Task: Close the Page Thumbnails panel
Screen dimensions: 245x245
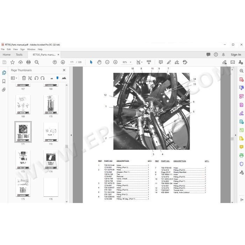Action: coord(64,70)
